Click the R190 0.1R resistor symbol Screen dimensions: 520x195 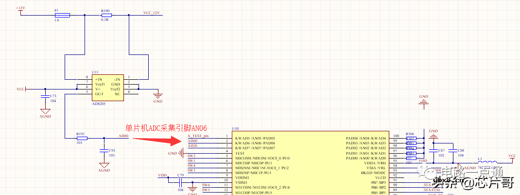(x=105, y=15)
